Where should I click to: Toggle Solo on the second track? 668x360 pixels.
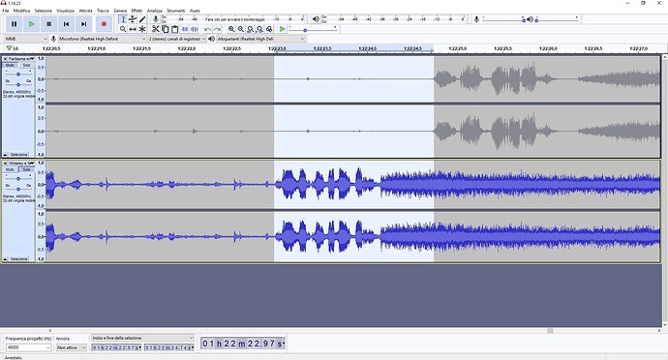[26, 169]
